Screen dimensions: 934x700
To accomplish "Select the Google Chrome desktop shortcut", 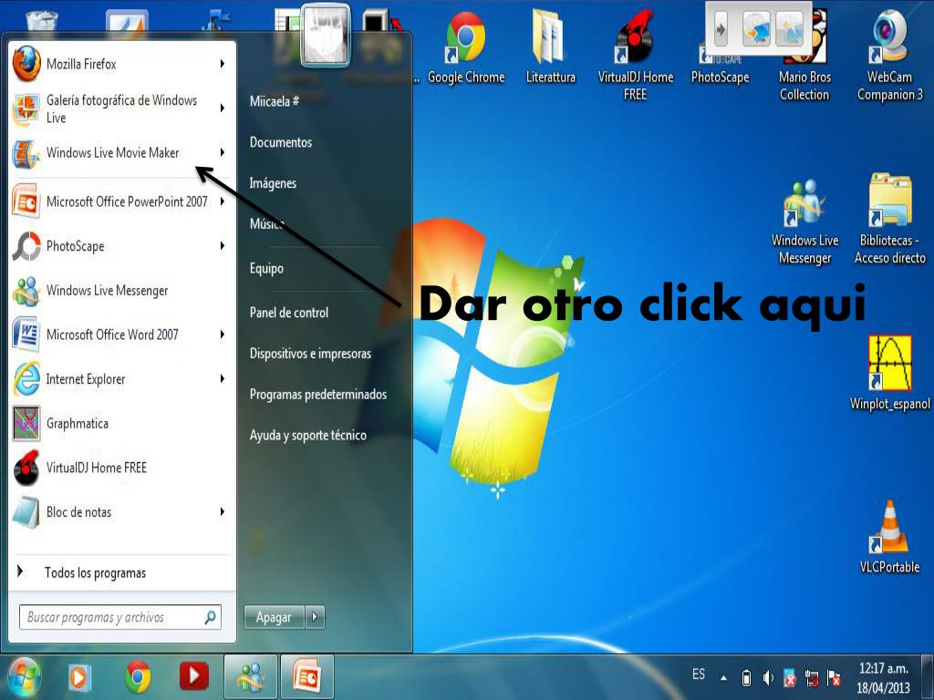I will (466, 47).
